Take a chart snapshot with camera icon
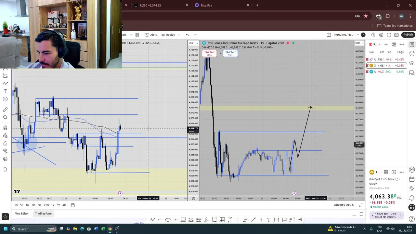Image resolution: width=416 pixels, height=234 pixels. (396, 35)
